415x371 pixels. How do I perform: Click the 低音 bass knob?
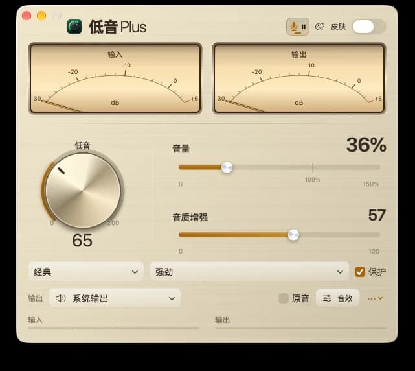coord(83,190)
